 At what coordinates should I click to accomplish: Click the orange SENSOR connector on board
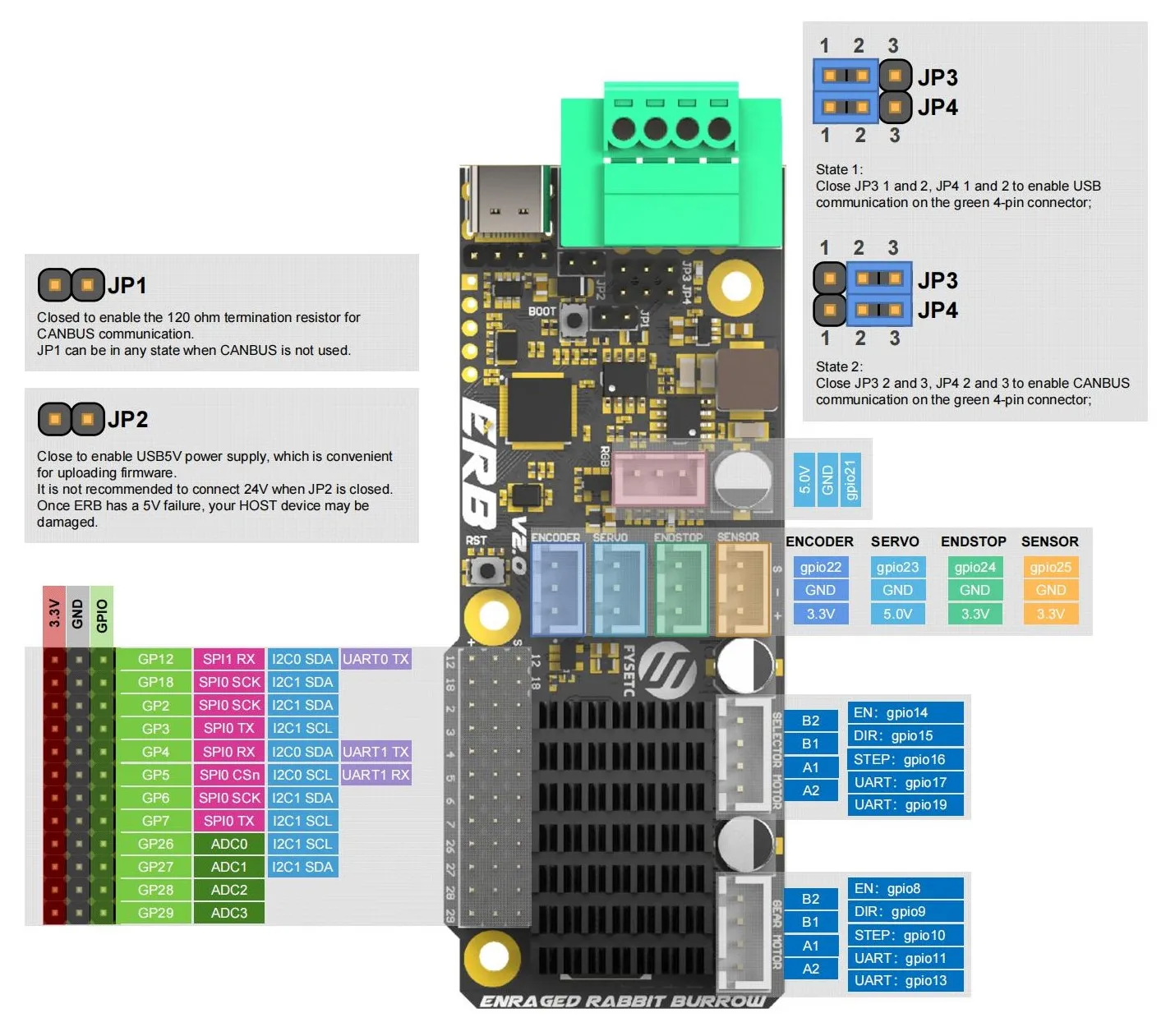pyautogui.click(x=743, y=590)
